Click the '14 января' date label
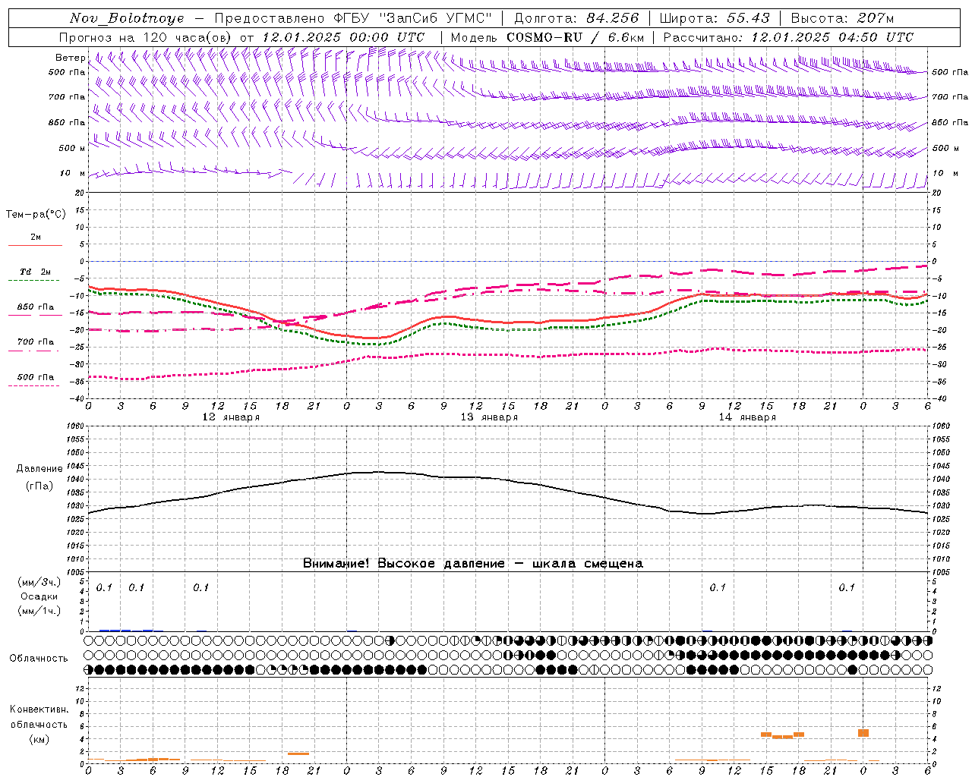Viewport: 972px width, 777px height. (747, 417)
